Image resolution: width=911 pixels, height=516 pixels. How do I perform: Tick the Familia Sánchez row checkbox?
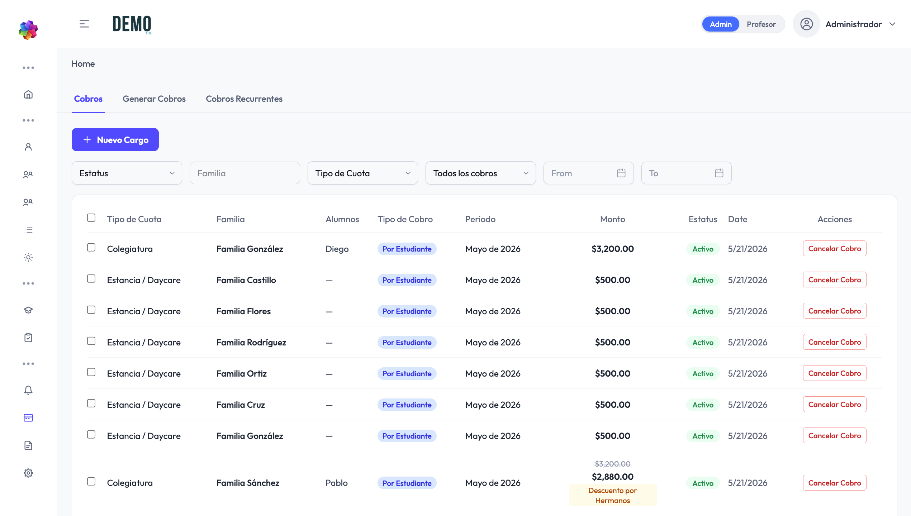pos(91,482)
